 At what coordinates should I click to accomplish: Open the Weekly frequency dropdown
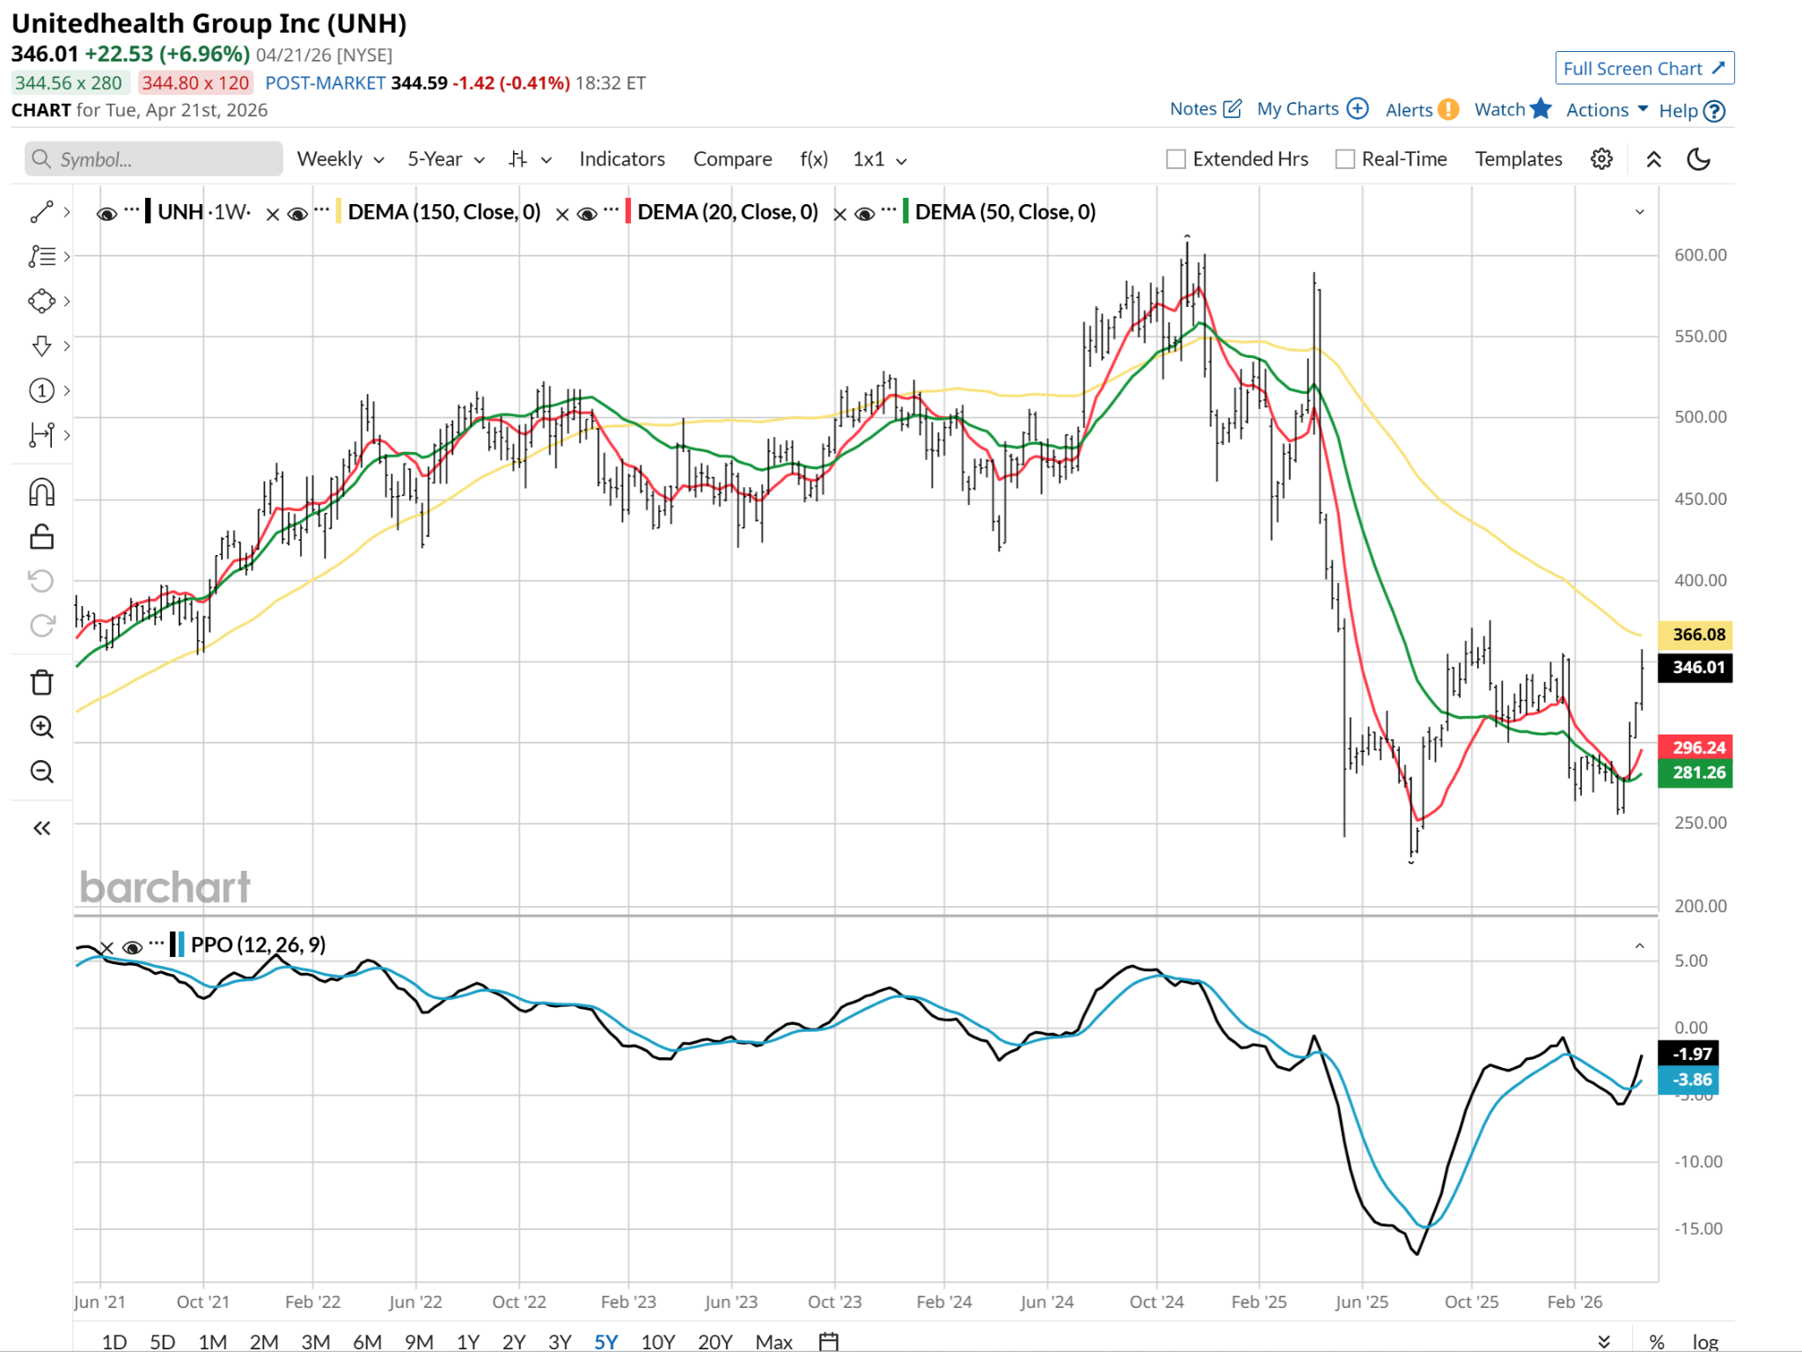coord(341,159)
